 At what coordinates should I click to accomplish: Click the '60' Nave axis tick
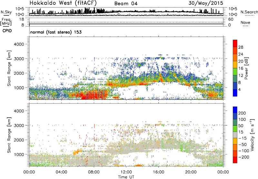[x=231, y=19]
